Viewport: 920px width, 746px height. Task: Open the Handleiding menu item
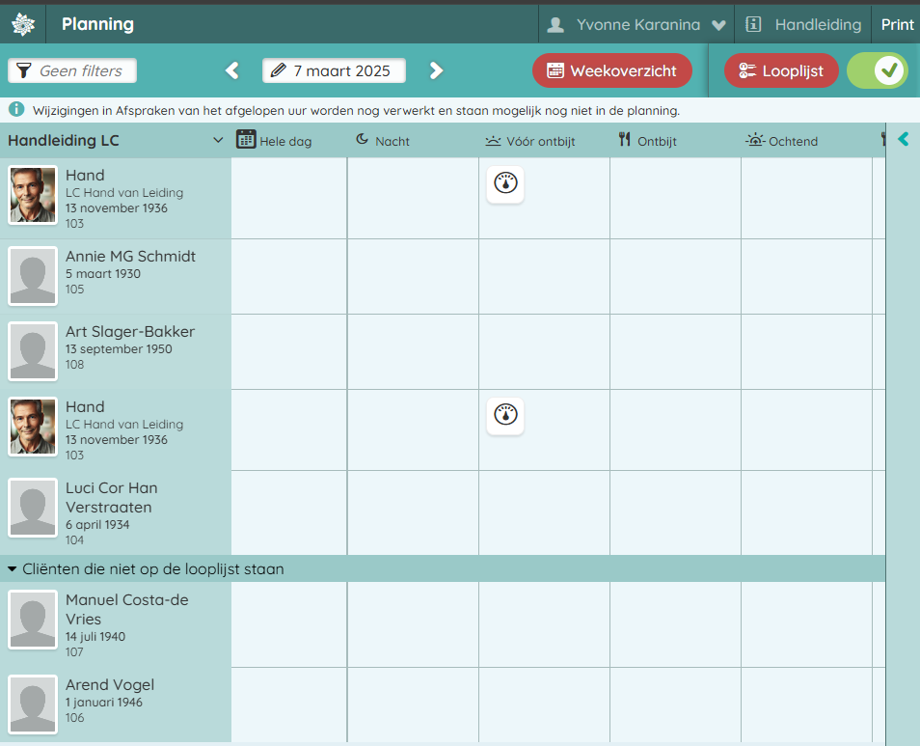point(804,25)
